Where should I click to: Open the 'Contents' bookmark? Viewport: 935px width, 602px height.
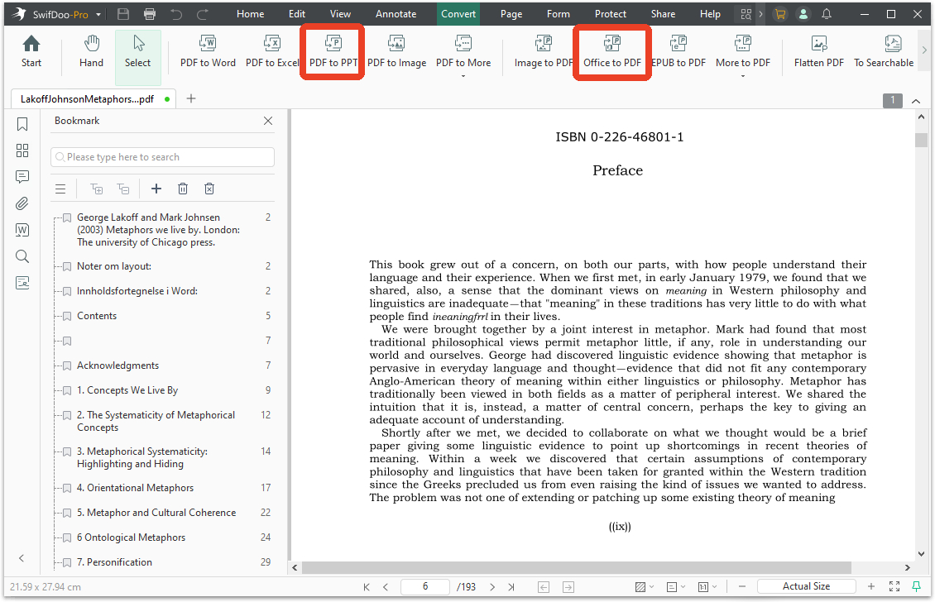[x=97, y=316]
